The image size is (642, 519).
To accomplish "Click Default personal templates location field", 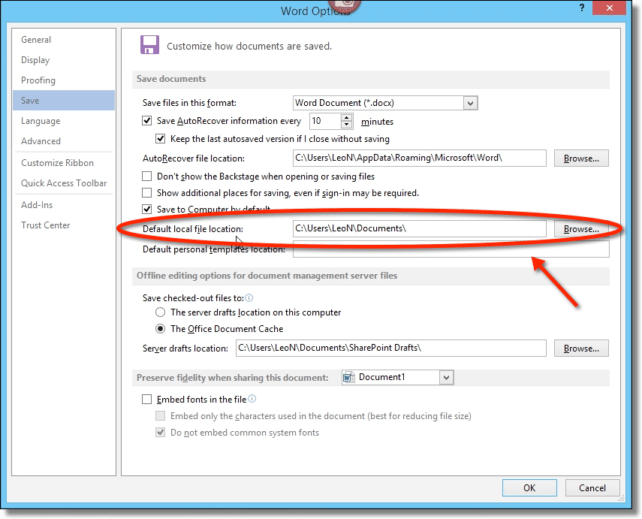I will [x=451, y=249].
